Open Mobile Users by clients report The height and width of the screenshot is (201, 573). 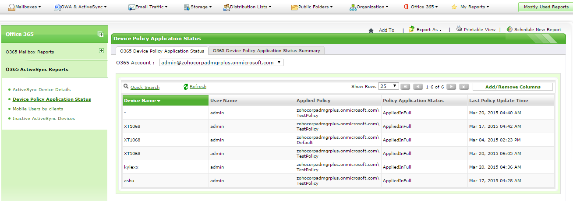[38, 109]
